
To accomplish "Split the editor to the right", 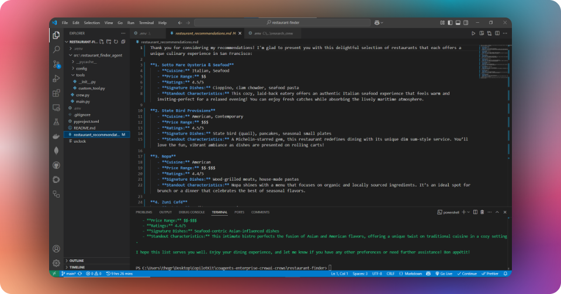I will point(497,33).
